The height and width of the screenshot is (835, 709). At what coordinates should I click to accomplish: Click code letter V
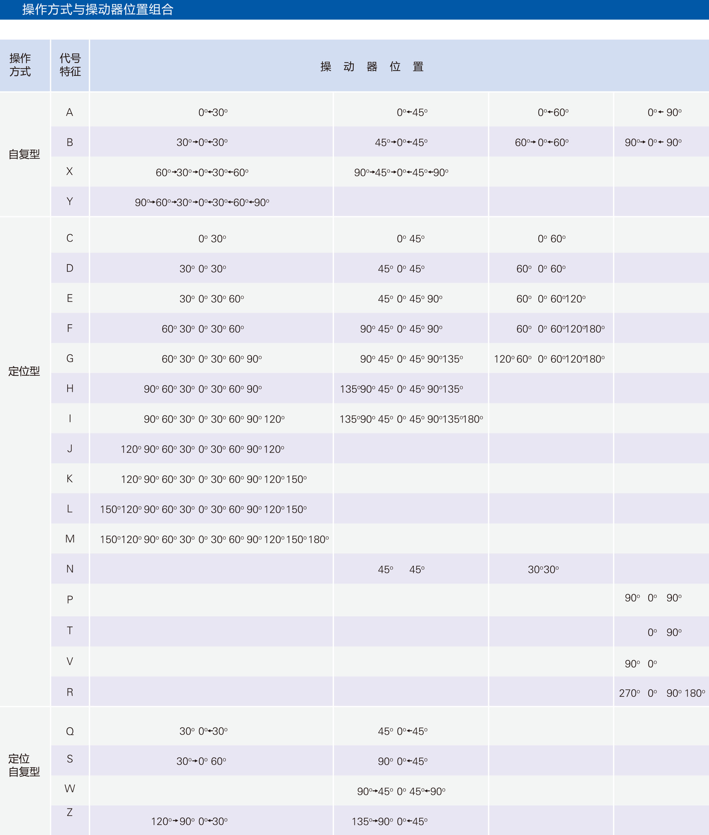point(70,661)
